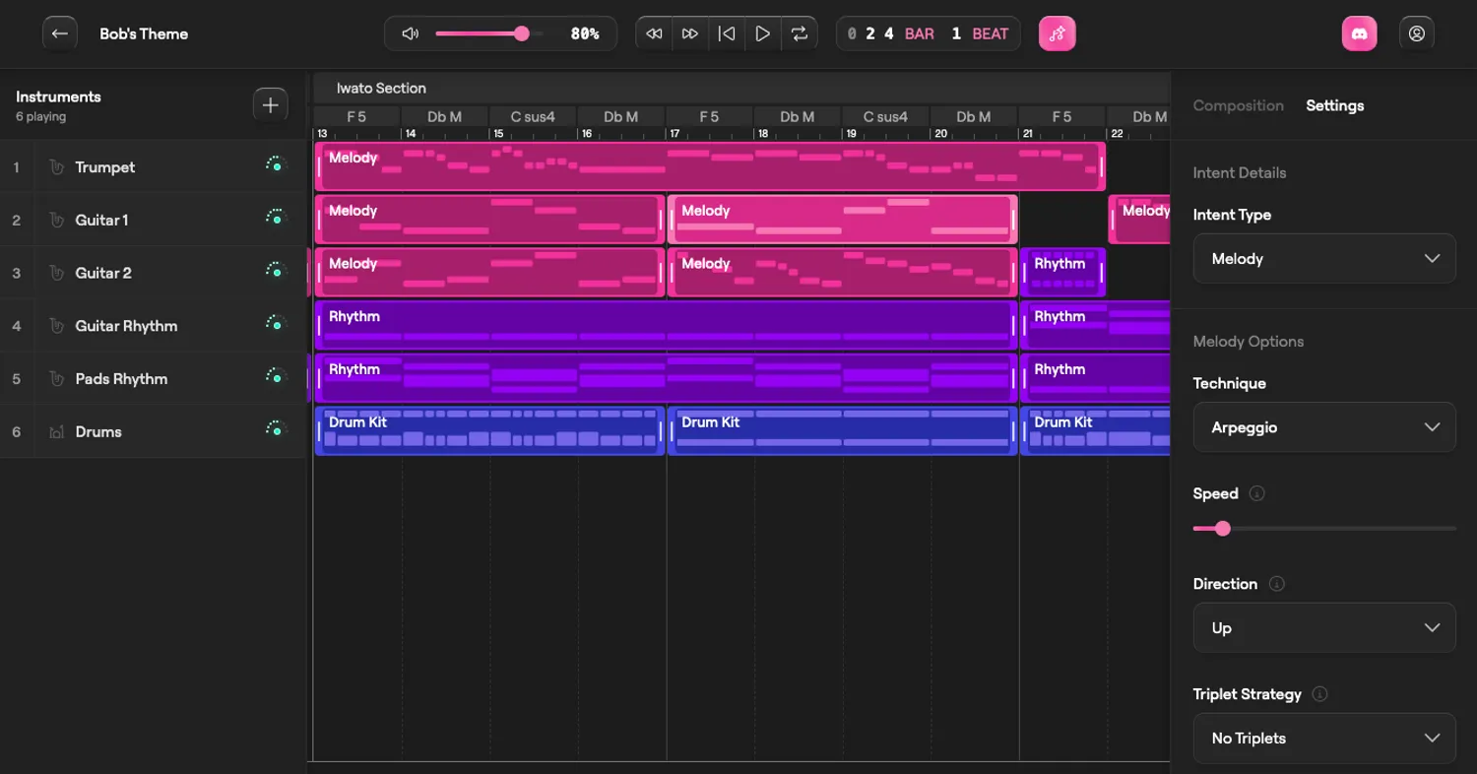Screen dimensions: 1477x774
Task: Switch to the Composition tab
Action: click(1238, 105)
